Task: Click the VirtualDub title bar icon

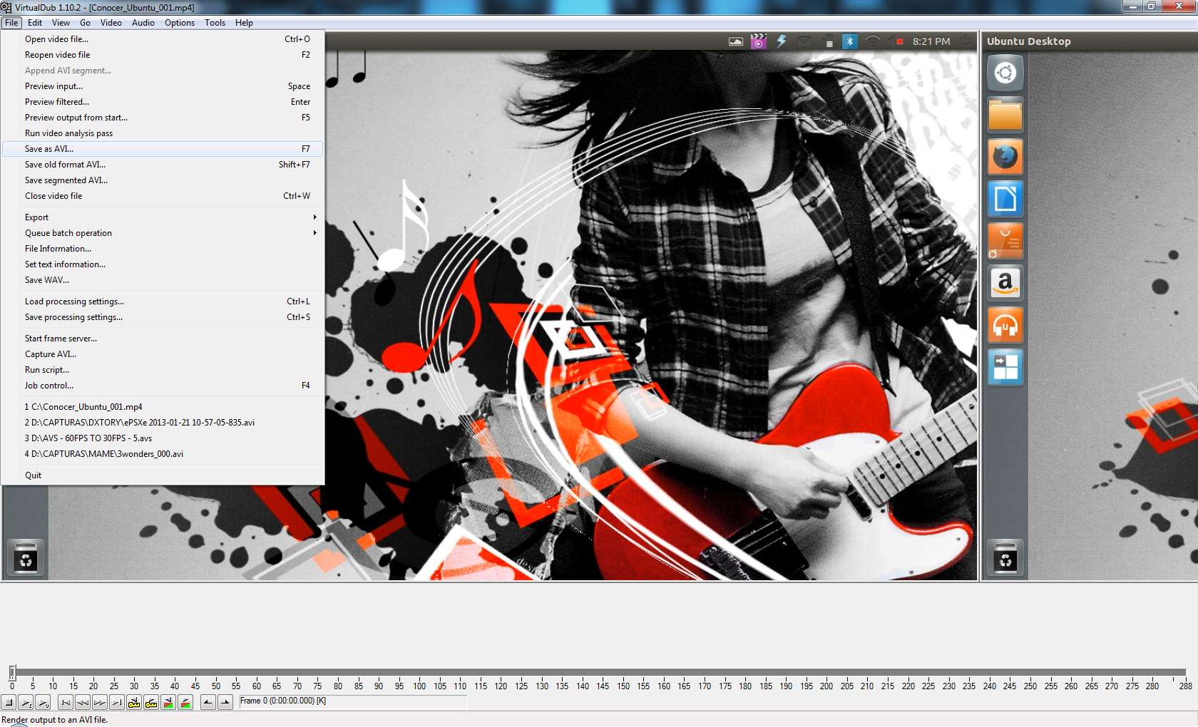Action: 6,7
